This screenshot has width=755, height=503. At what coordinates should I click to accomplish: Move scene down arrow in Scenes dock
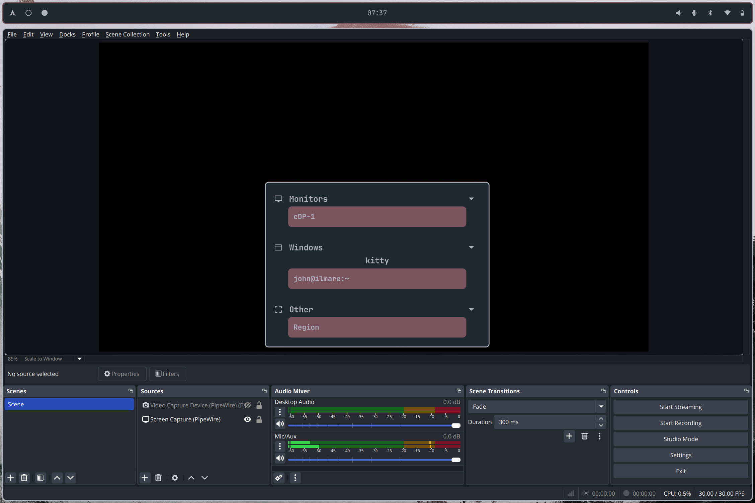[71, 478]
